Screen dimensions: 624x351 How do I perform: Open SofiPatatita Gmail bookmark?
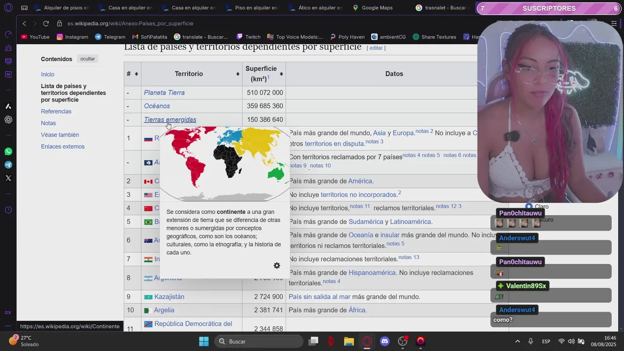click(150, 37)
